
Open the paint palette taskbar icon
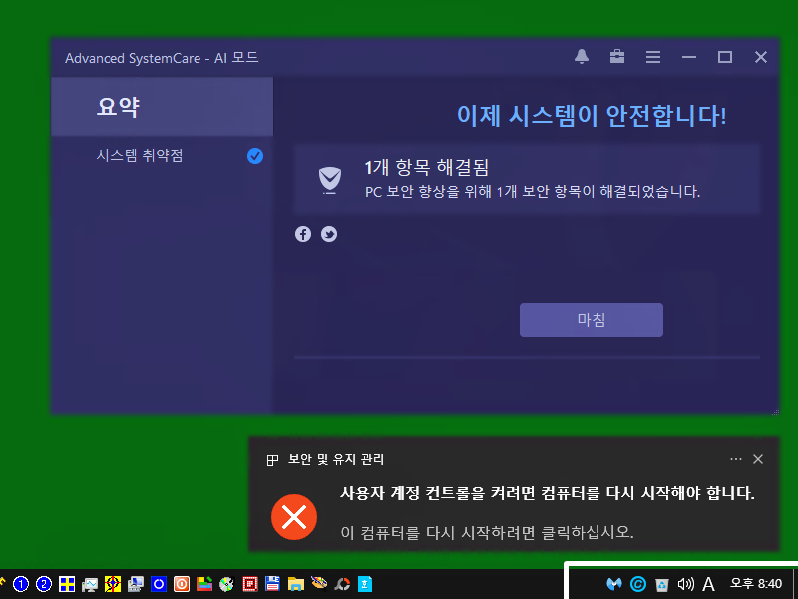[319, 583]
